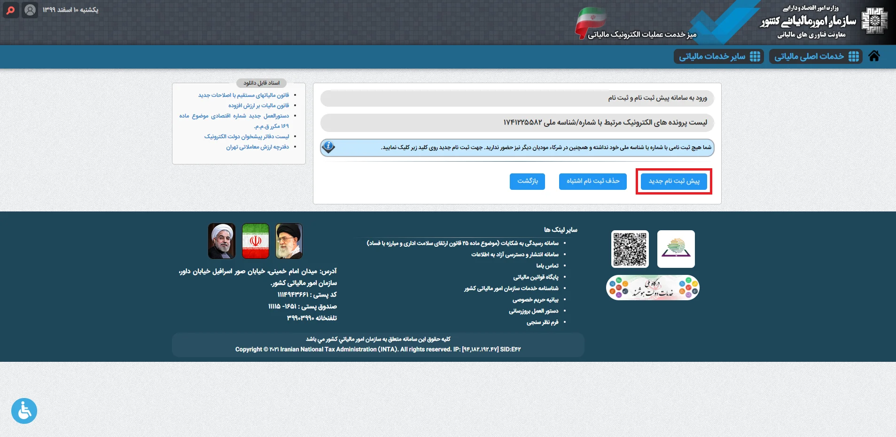Click the پیش ثبت نام جدید button
Image resolution: width=896 pixels, height=437 pixels.
point(674,181)
